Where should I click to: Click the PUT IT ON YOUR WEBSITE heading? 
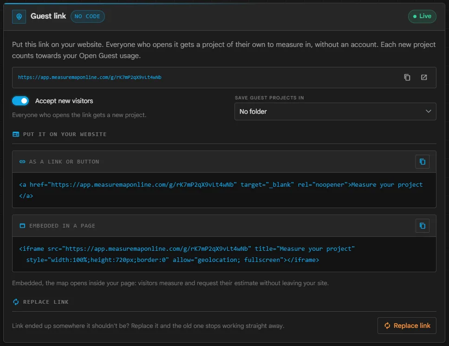tap(65, 134)
